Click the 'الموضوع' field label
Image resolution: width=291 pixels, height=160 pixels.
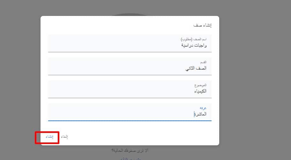pyautogui.click(x=200, y=85)
